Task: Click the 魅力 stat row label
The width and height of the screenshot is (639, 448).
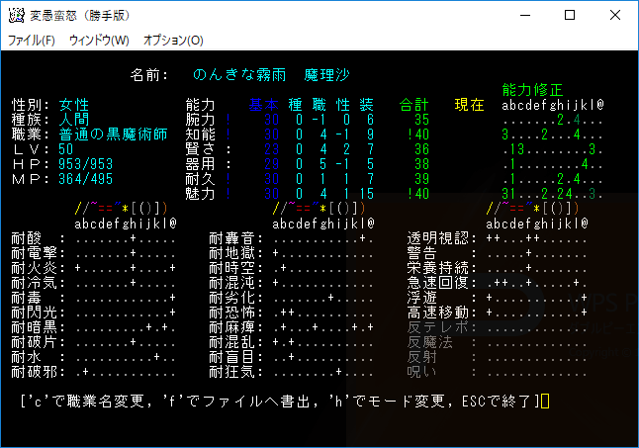Action: click(202, 194)
